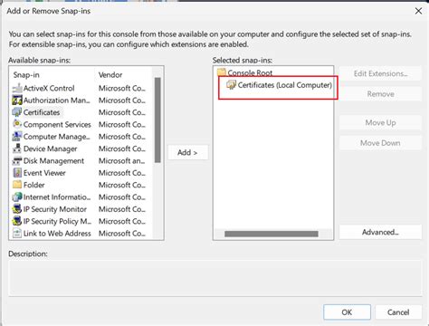The image size is (429, 326).
Task: Click Move Up button
Action: pos(380,122)
